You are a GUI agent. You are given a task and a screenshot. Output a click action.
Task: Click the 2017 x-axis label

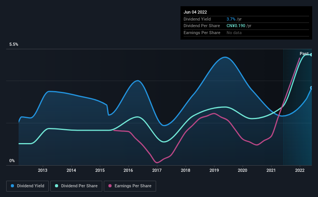(x=157, y=170)
